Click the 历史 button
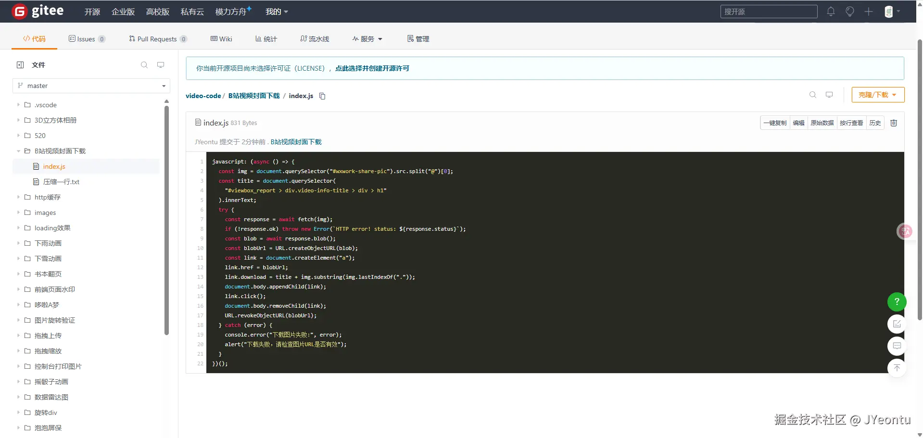The width and height of the screenshot is (923, 438). 875,123
